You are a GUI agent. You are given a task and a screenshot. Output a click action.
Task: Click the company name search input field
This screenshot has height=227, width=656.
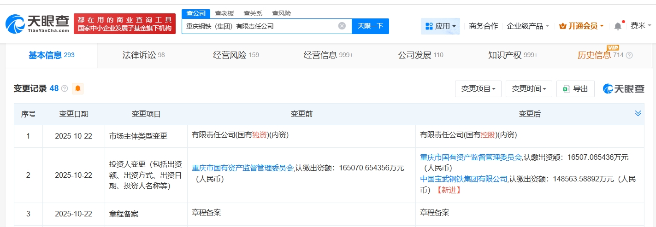click(x=258, y=26)
